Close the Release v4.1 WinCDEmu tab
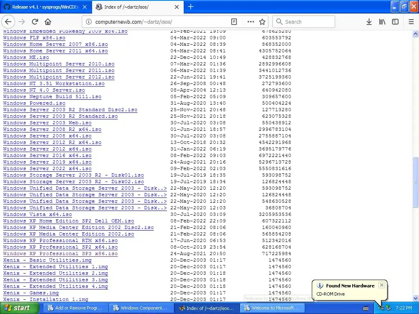 point(85,7)
